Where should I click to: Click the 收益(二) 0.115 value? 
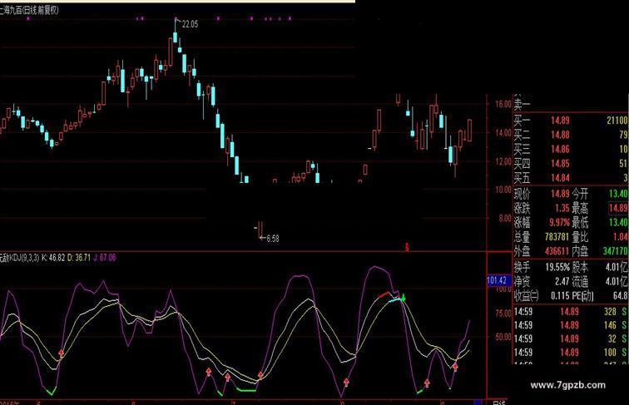click(560, 296)
